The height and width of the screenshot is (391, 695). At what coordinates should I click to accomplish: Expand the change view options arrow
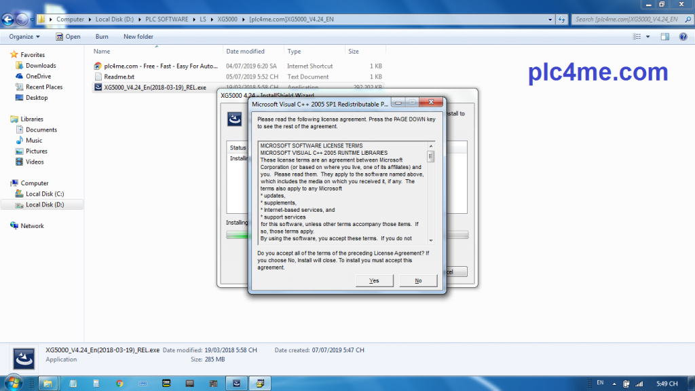tap(649, 37)
